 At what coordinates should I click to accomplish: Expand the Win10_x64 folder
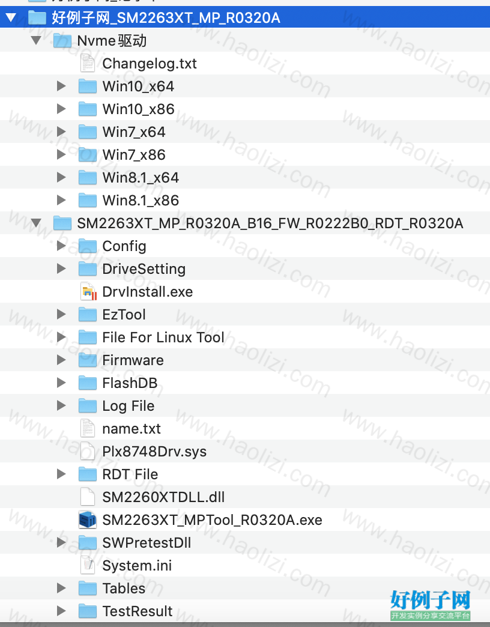[61, 86]
